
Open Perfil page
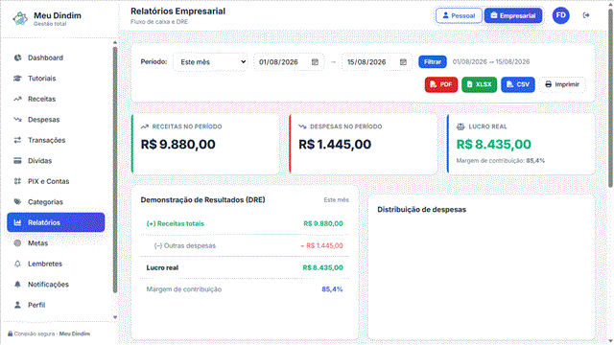point(56,305)
